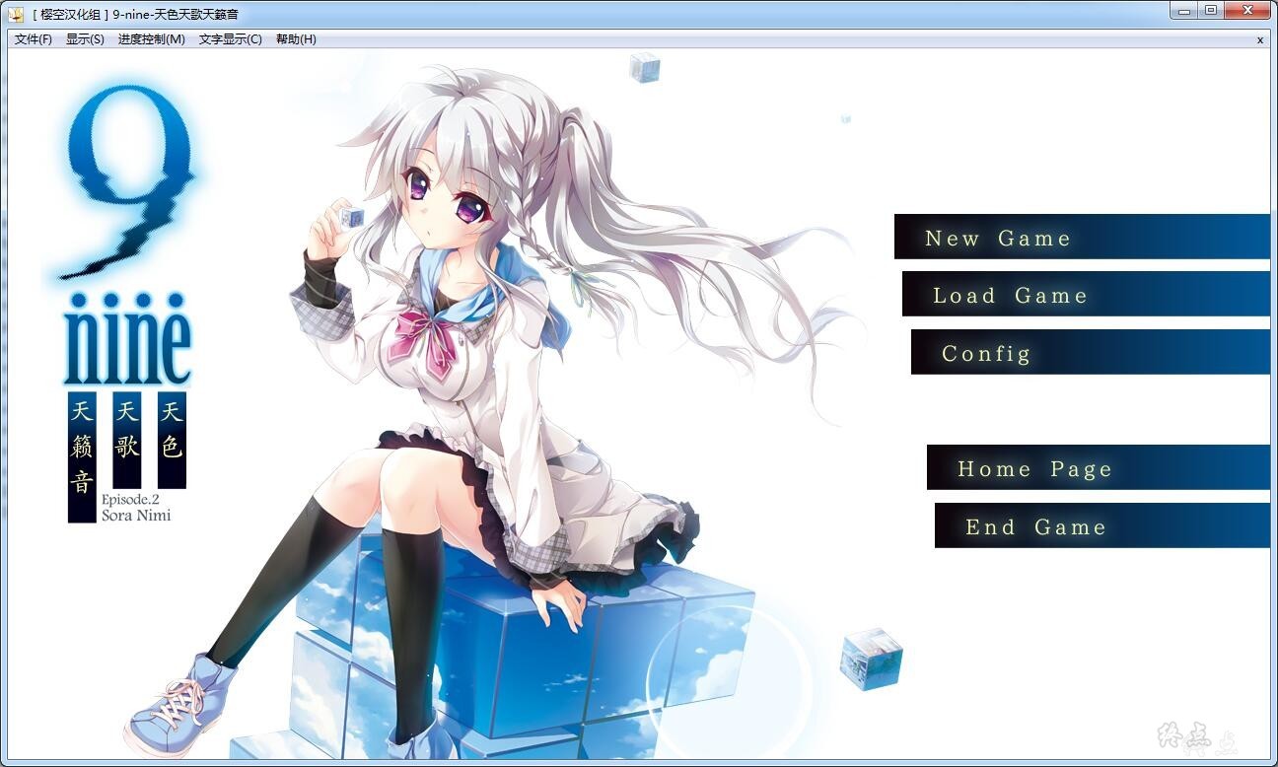Open the Config settings
Image resolution: width=1278 pixels, height=767 pixels.
click(x=1090, y=352)
